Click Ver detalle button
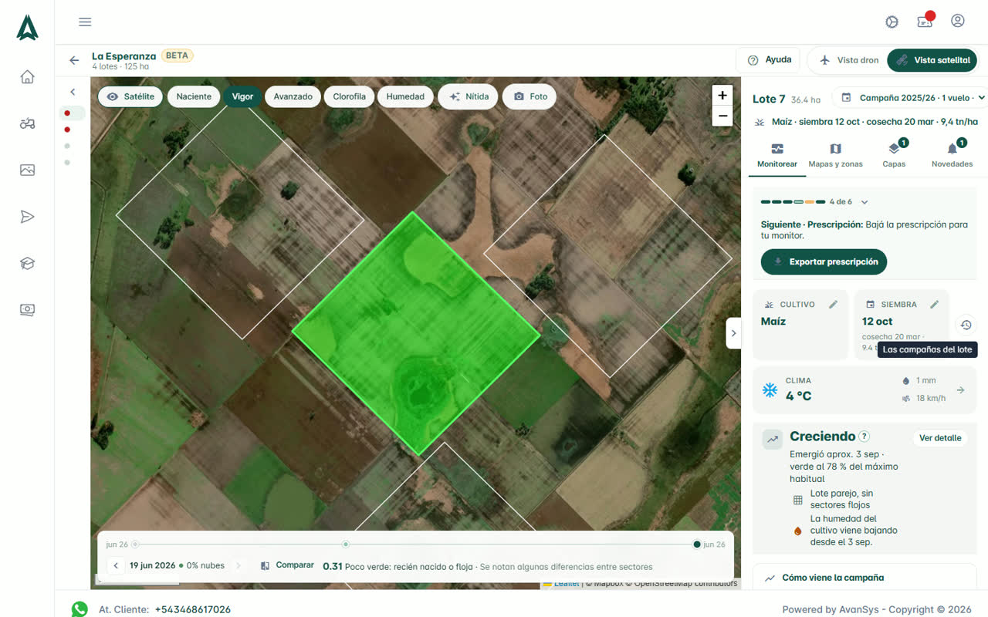Viewport: 988px width, 617px height. (940, 438)
